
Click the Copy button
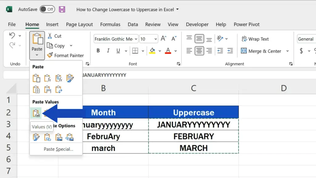click(56, 46)
